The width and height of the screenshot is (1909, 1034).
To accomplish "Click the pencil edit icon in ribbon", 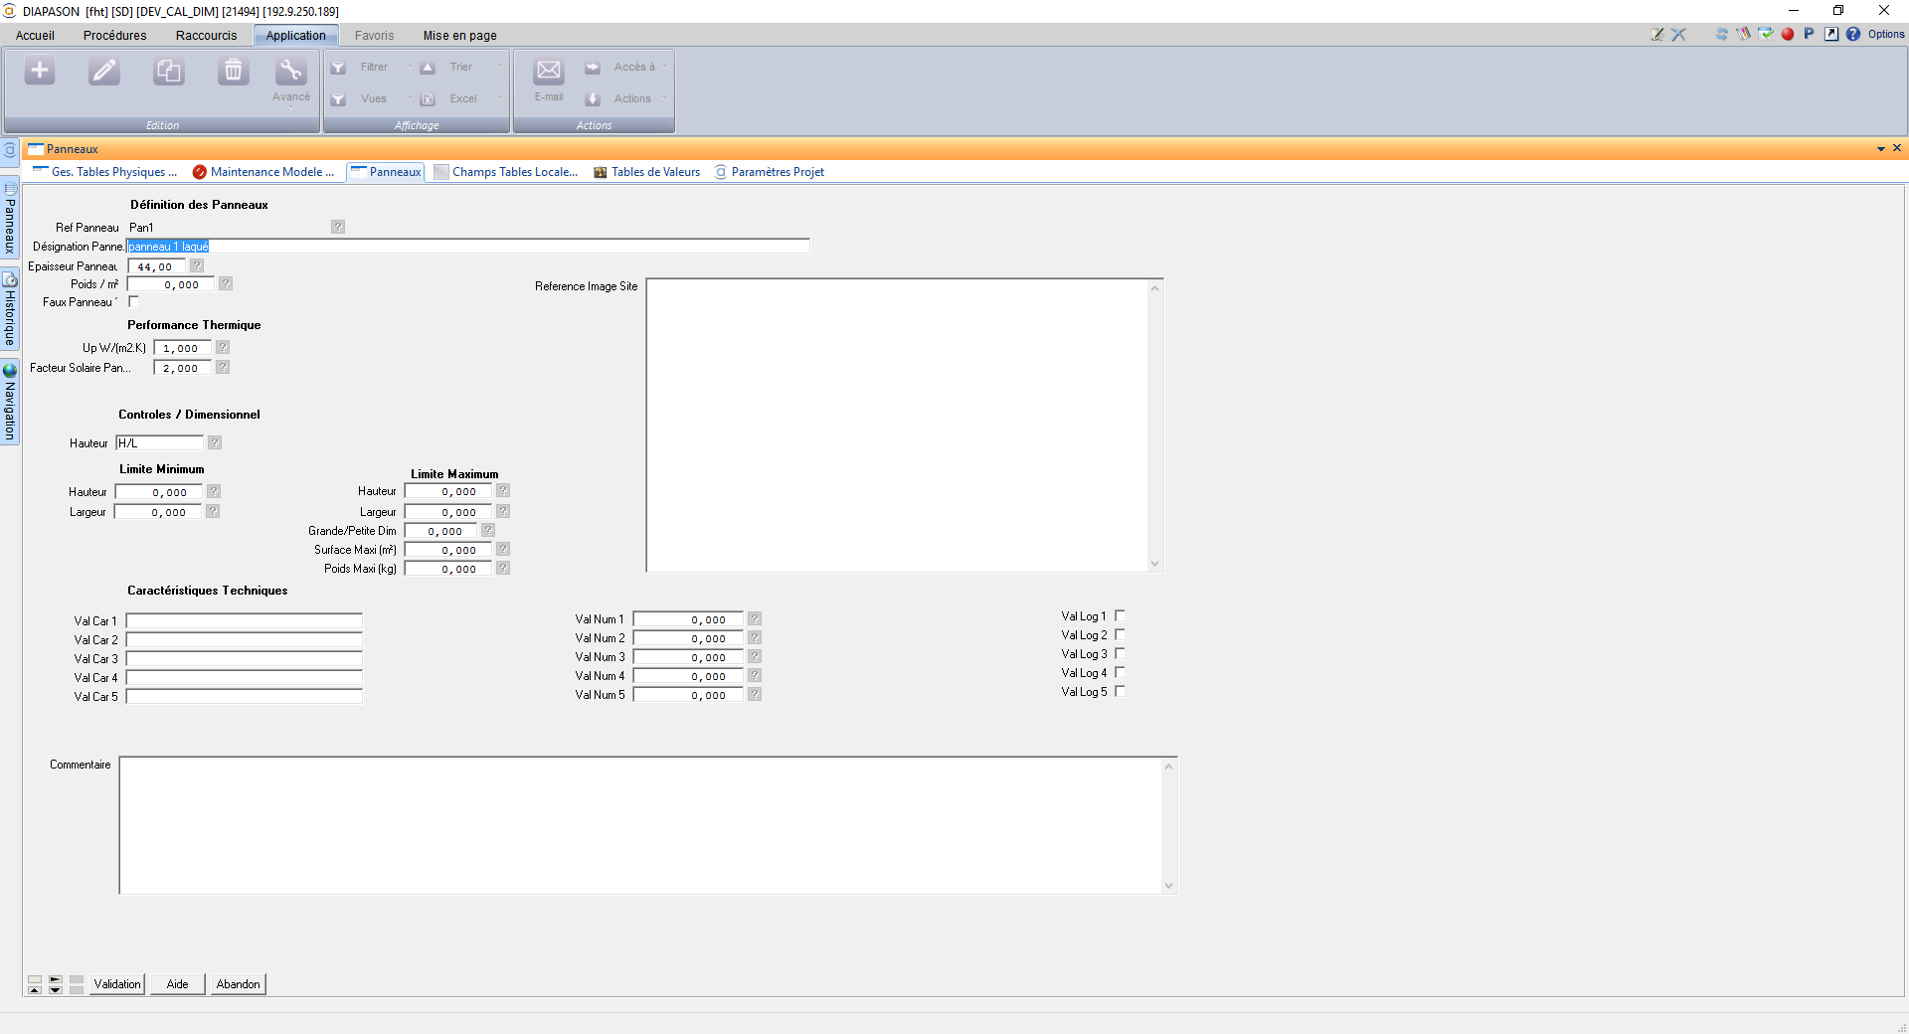I will [104, 71].
